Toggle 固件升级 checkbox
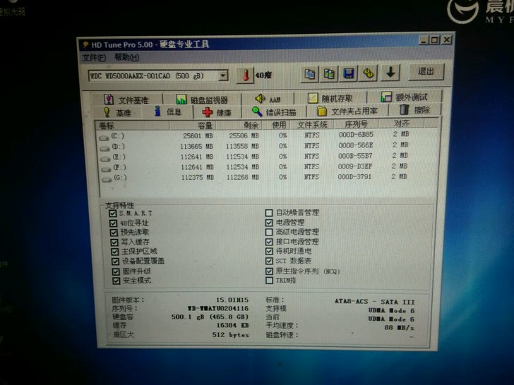Viewport: 514px width, 385px height. [116, 271]
